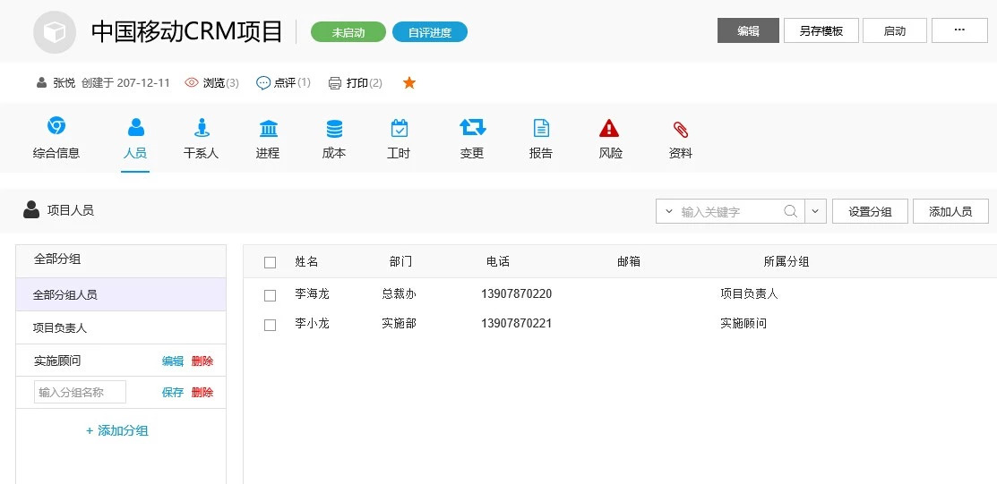Viewport: 997px width, 484px height.
Task: Expand the dropdown arrow right of search magnifier
Action: tap(815, 212)
